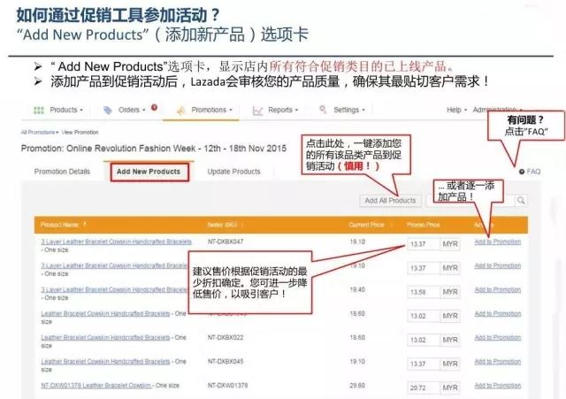Add NT-DXW01378 product to promotion
Viewport: 566px width, 399px height.
pos(497,385)
